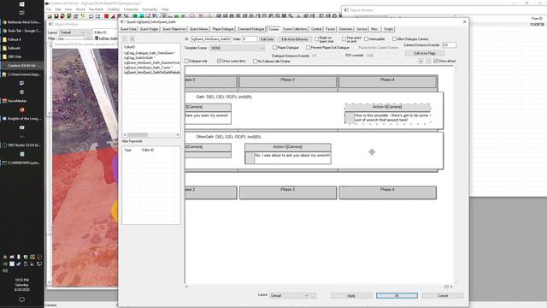
Task: Click Edit Actor Behavior button
Action: (295, 39)
